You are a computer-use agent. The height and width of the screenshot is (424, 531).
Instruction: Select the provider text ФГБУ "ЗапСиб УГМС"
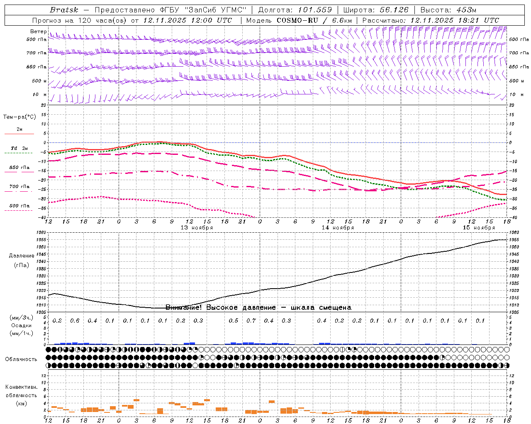coord(203,10)
